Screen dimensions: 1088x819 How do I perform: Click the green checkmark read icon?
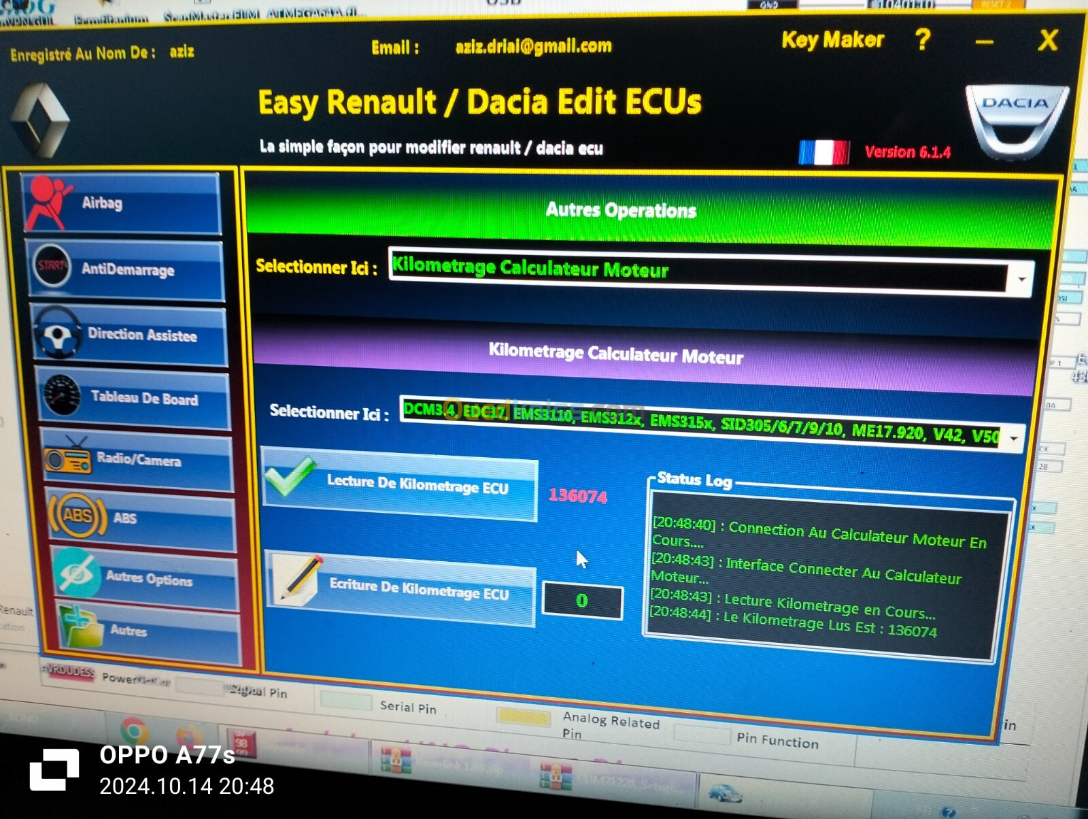[290, 475]
